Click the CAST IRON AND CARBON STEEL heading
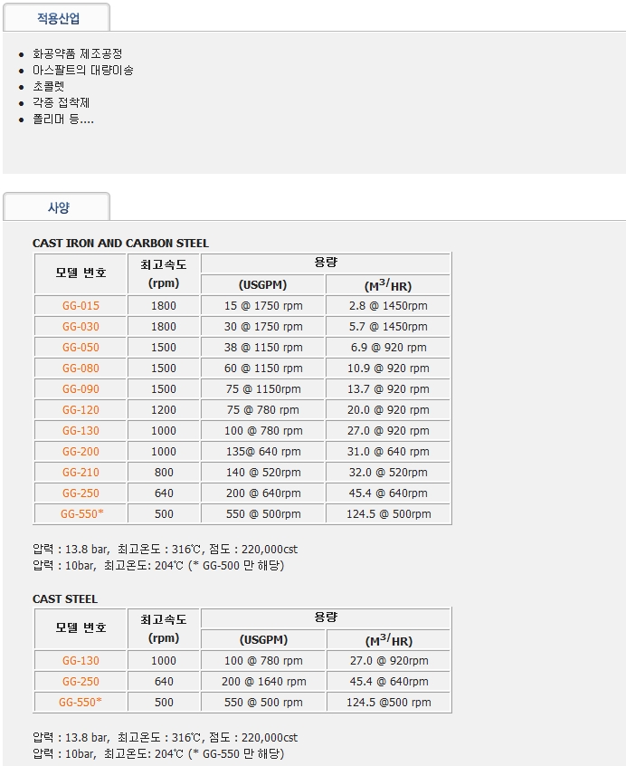 pos(120,244)
